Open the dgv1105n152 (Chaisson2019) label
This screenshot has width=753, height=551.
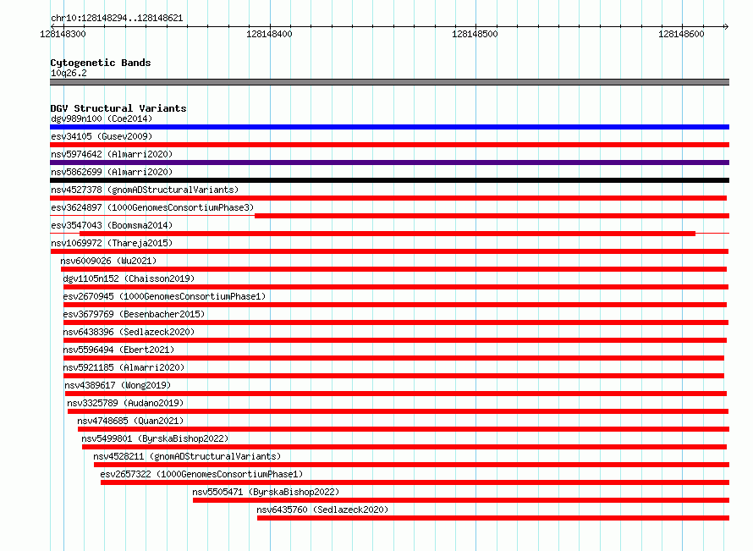click(129, 278)
